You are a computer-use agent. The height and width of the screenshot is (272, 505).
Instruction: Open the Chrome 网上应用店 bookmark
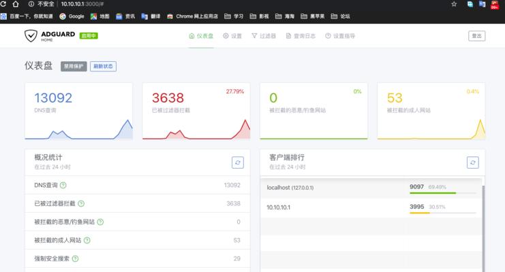pos(192,16)
